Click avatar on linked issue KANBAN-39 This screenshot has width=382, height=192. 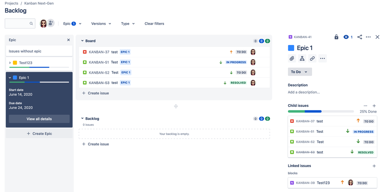pyautogui.click(x=351, y=182)
